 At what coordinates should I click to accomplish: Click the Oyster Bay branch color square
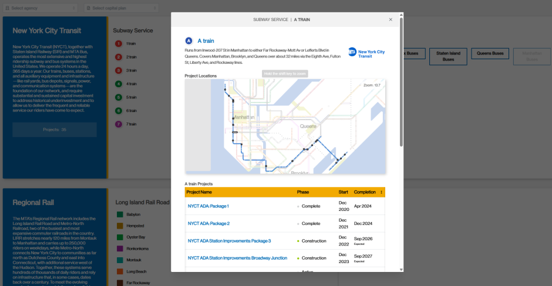[120, 237]
